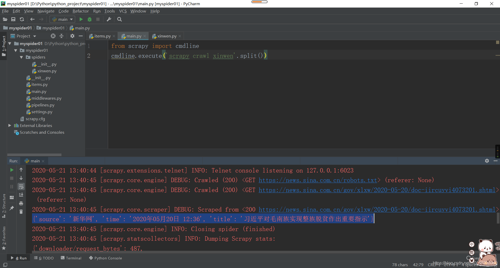Click the Scroll from Source target icon
The image size is (500, 268).
(53, 36)
